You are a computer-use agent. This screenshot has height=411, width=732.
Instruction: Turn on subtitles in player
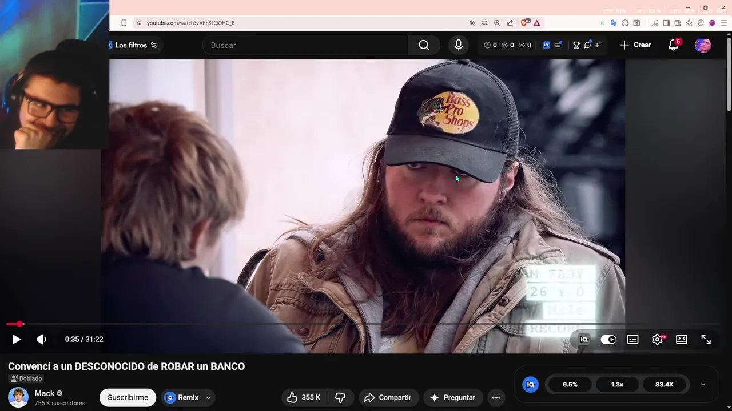(633, 339)
